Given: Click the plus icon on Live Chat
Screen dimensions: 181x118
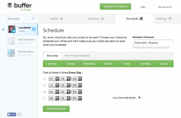Looking at the screenshot, I should [139, 98].
